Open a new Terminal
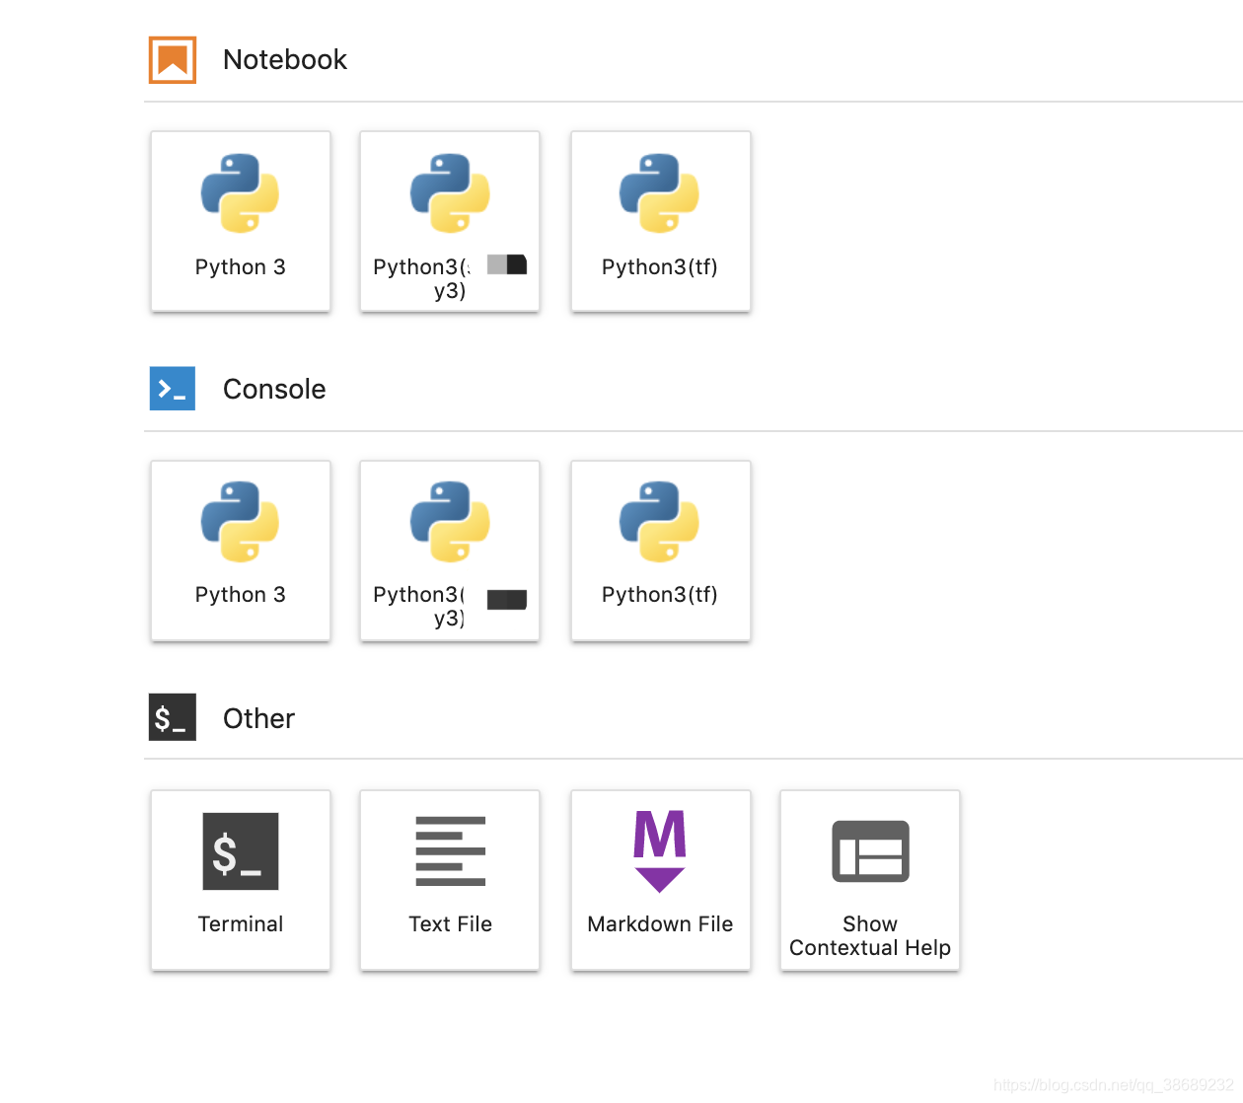 [x=241, y=880]
